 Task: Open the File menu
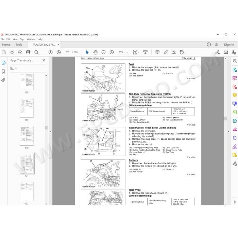tap(2, 39)
